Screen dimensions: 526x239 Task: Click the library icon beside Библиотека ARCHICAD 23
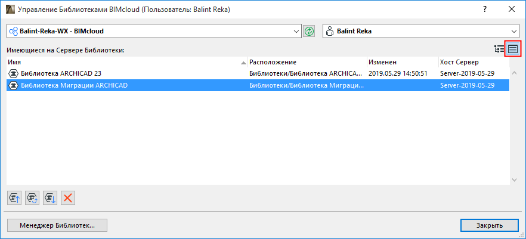pos(14,73)
